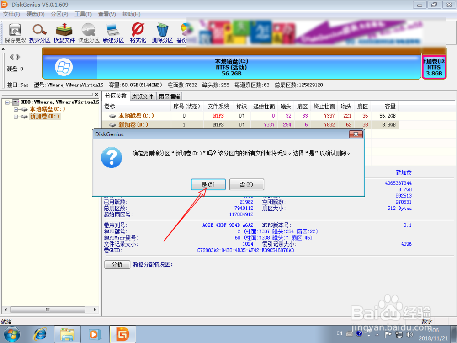Click the CH input language indicator
This screenshot has width=457, height=343.
(340, 333)
